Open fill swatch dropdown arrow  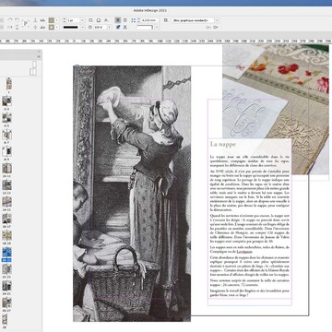[57, 20]
